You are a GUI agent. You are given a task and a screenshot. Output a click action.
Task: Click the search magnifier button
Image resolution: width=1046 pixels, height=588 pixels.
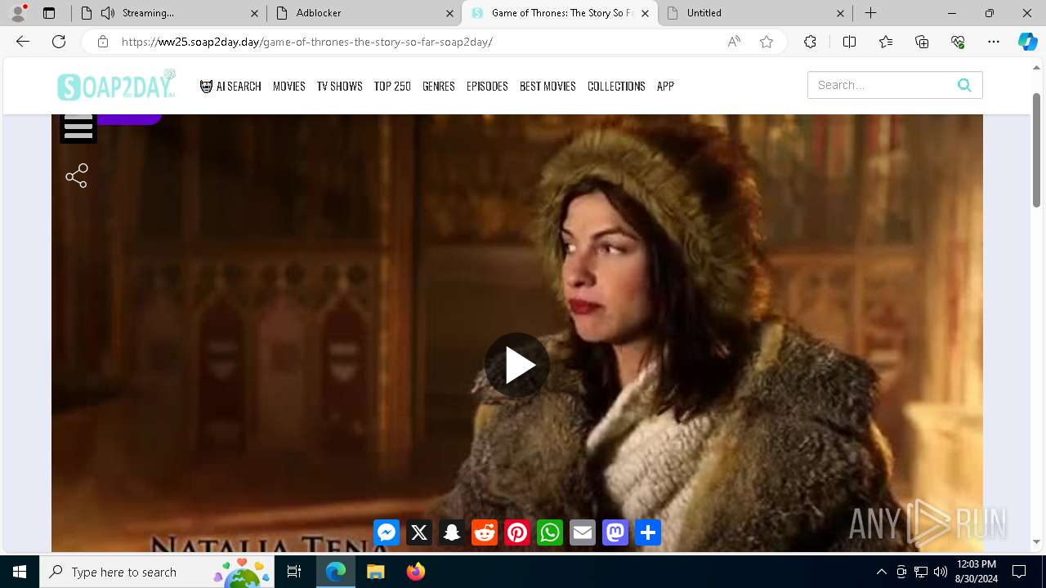point(964,85)
